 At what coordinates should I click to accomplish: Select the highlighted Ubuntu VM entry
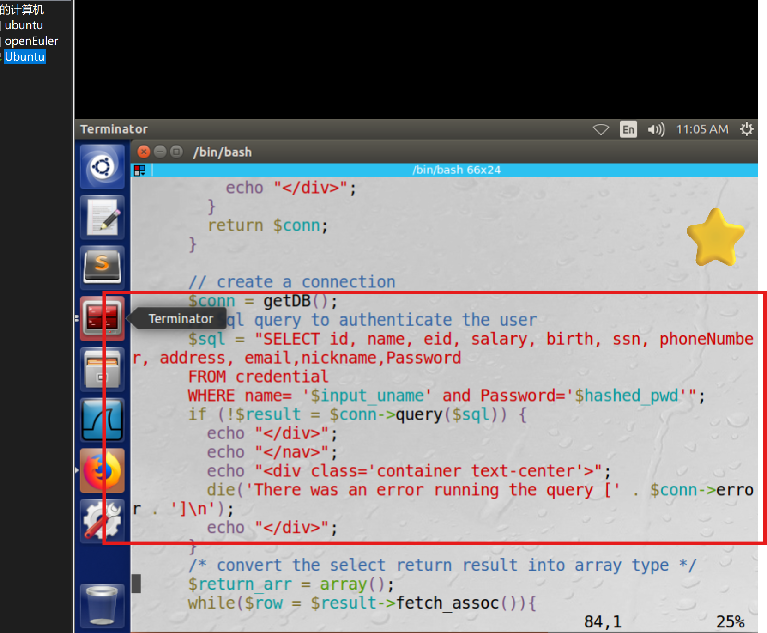coord(25,56)
